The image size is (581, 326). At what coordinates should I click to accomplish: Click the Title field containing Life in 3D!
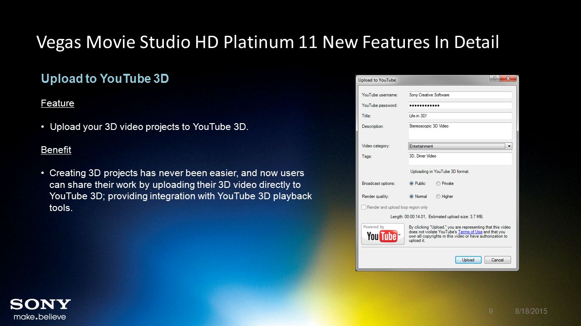coord(460,116)
